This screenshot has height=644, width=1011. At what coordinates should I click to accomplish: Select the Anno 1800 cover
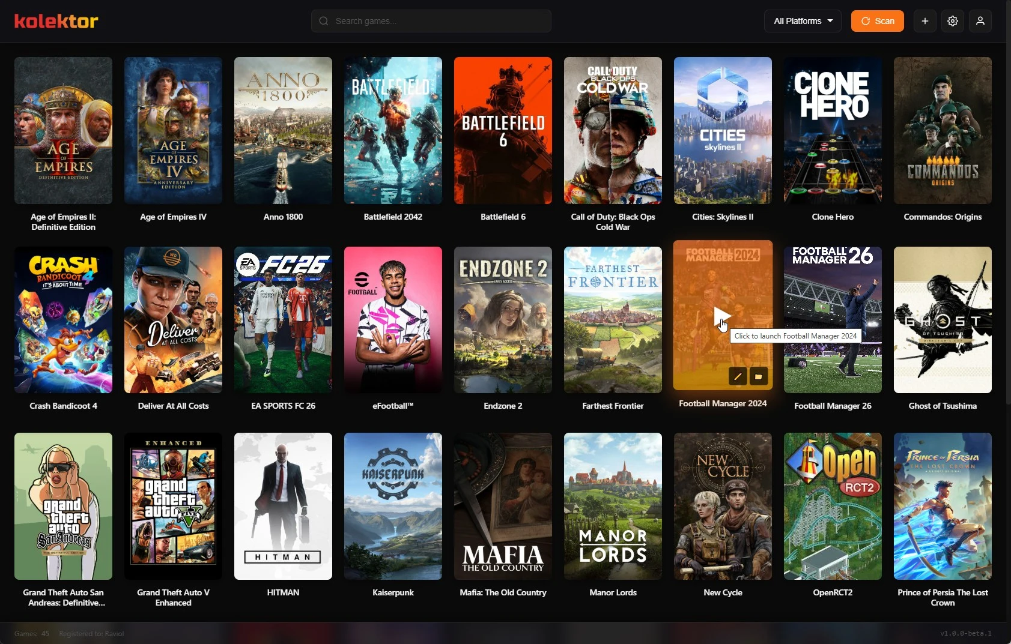tap(283, 130)
